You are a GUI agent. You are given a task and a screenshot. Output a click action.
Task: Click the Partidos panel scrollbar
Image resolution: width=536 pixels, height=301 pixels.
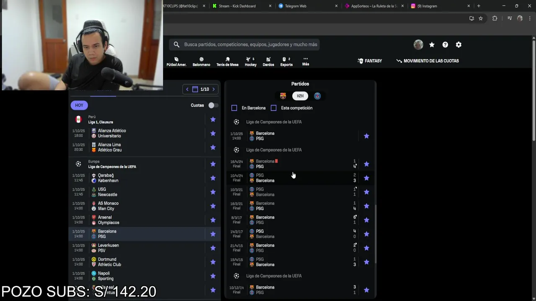(x=375, y=234)
